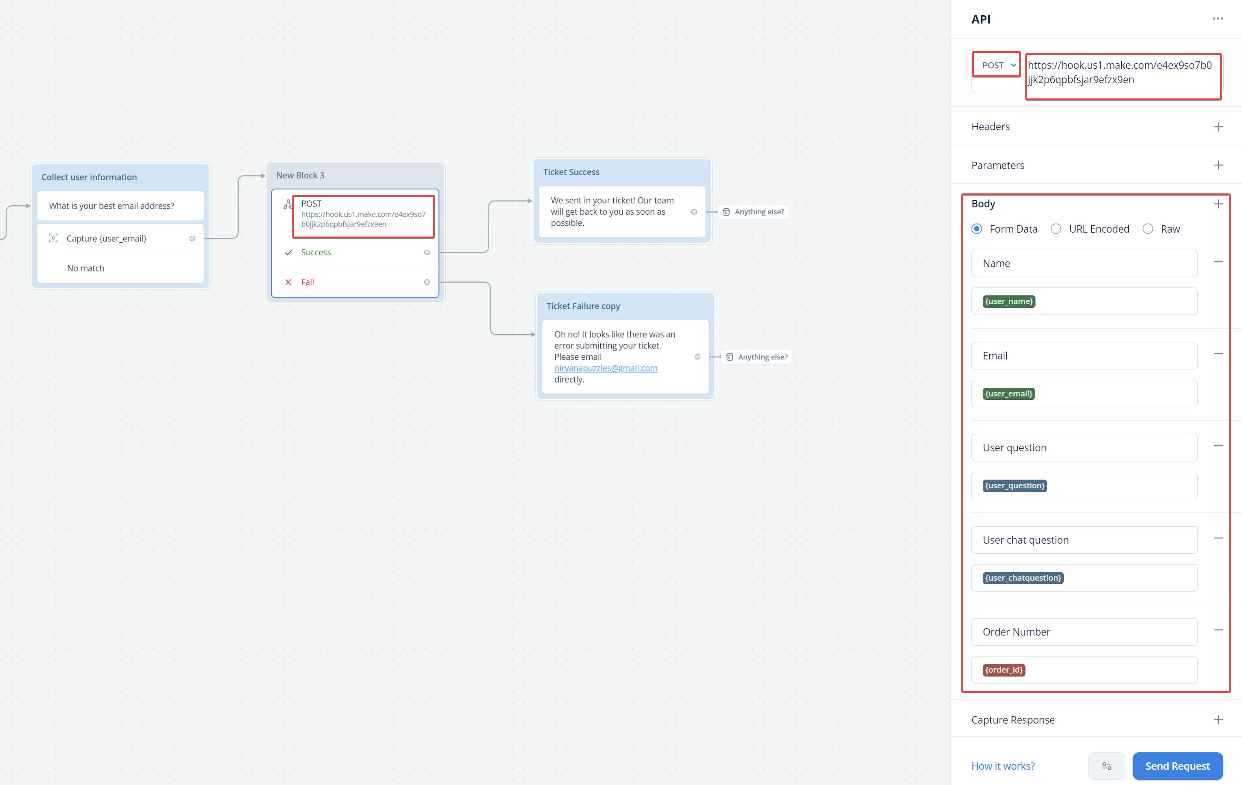
Task: Click the {order_id} value field
Action: click(1084, 670)
